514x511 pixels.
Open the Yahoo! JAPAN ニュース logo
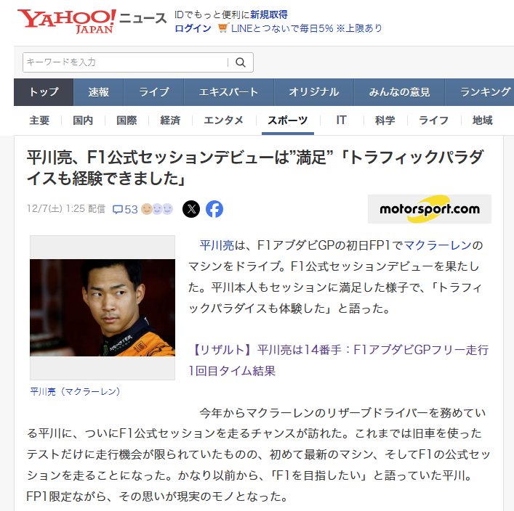pos(92,21)
